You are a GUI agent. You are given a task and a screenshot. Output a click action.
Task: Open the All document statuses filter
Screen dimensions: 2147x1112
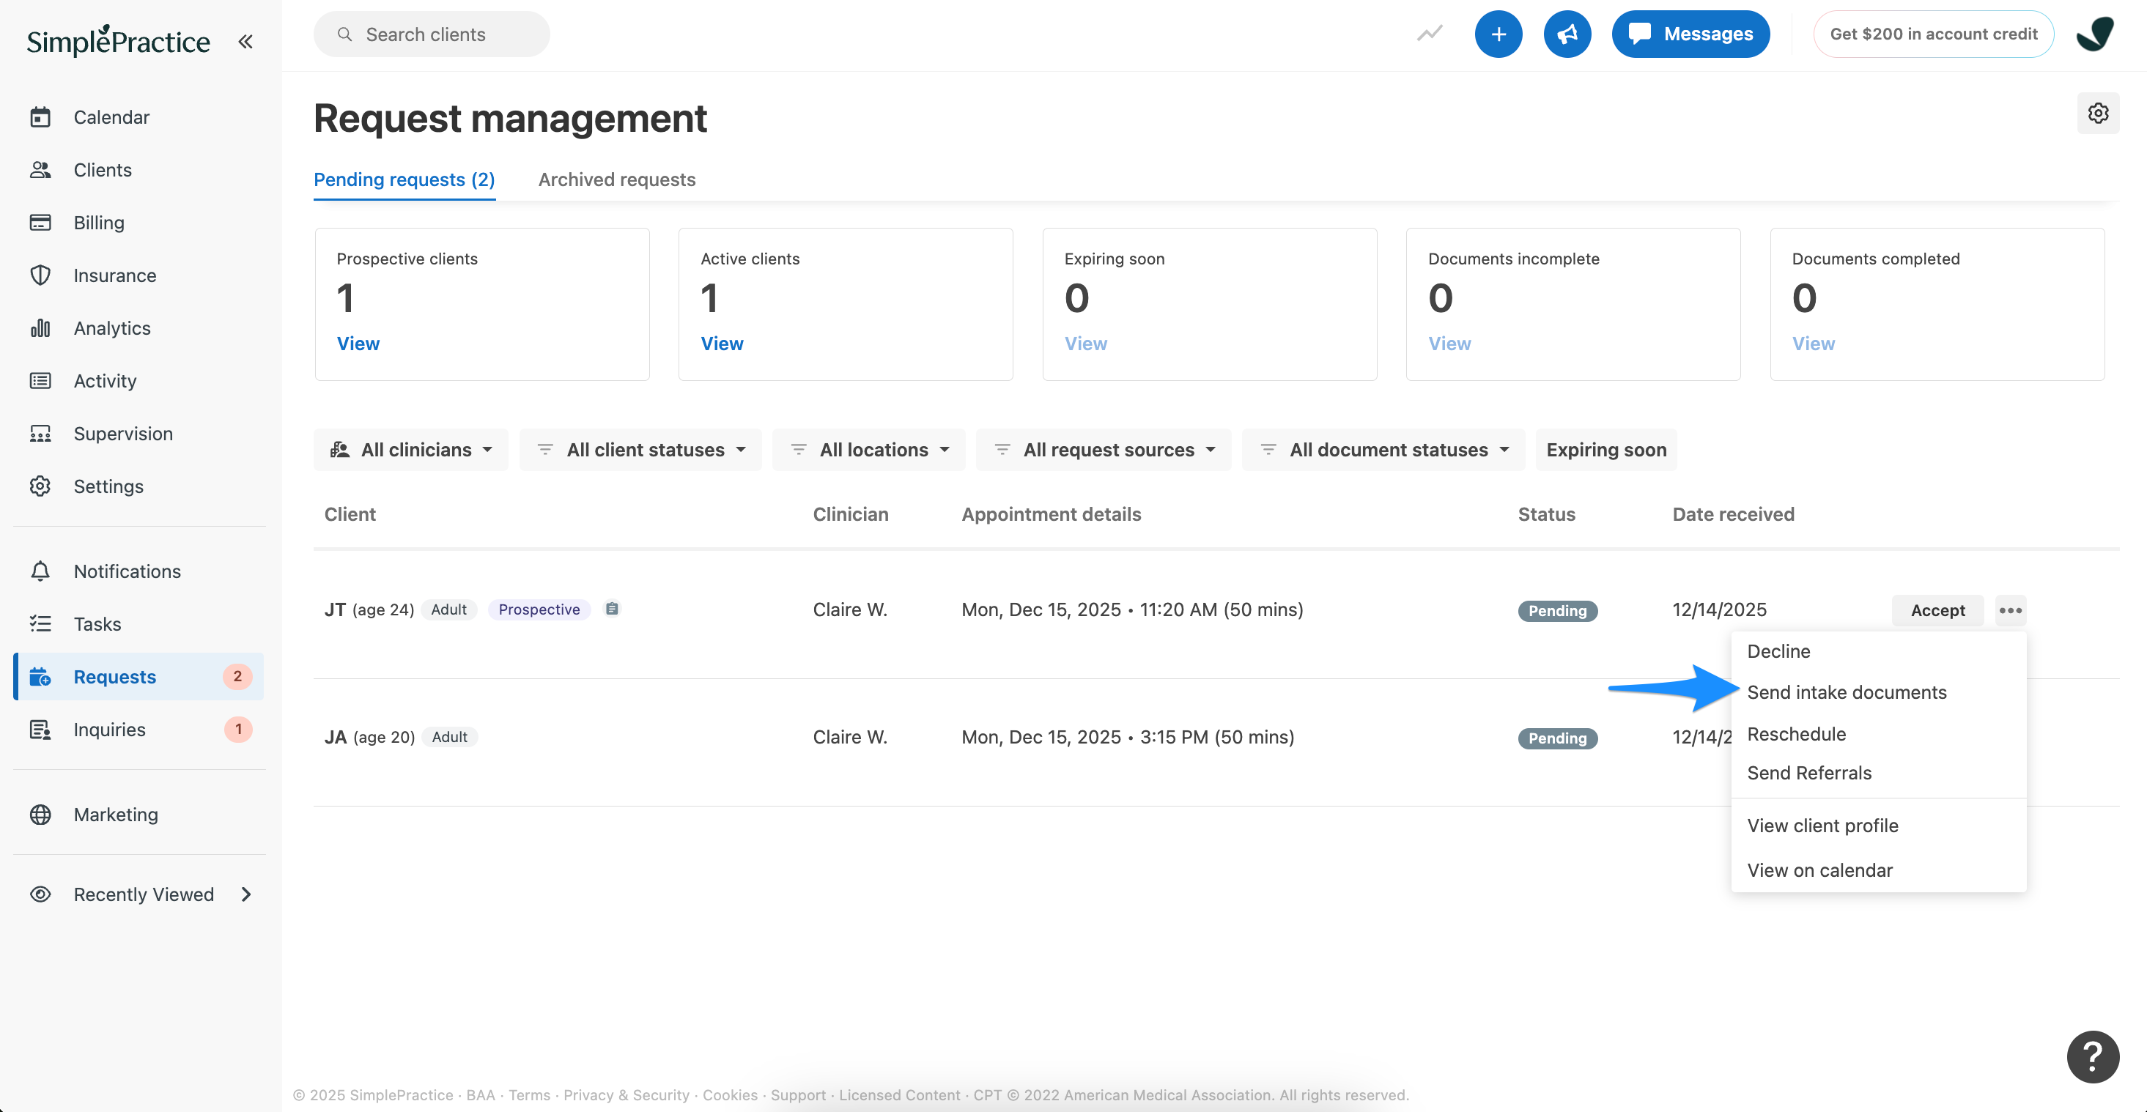(1383, 450)
